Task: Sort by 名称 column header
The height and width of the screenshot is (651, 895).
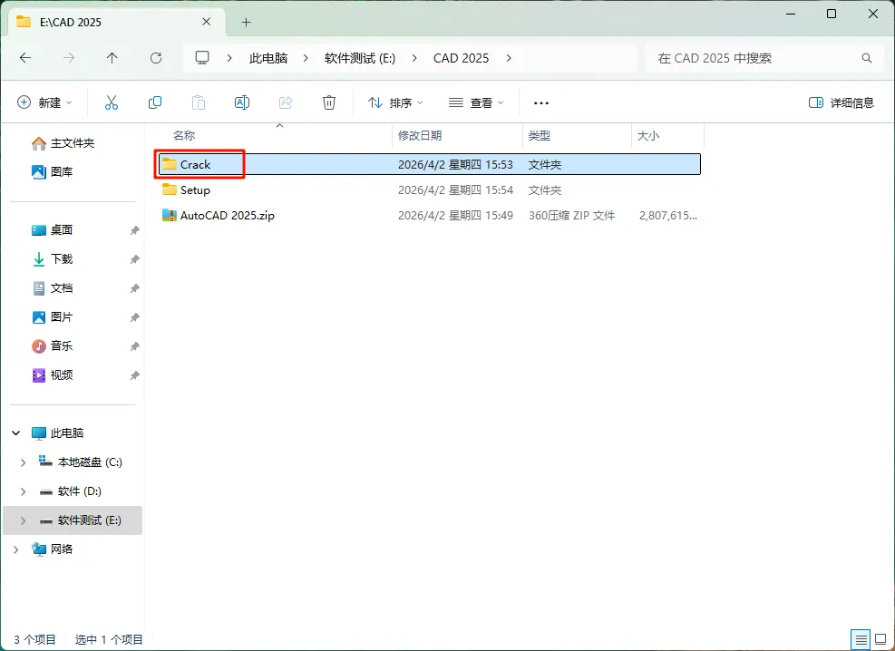Action: point(184,135)
